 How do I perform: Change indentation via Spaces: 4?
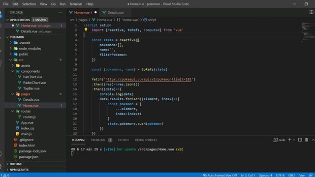(265, 175)
